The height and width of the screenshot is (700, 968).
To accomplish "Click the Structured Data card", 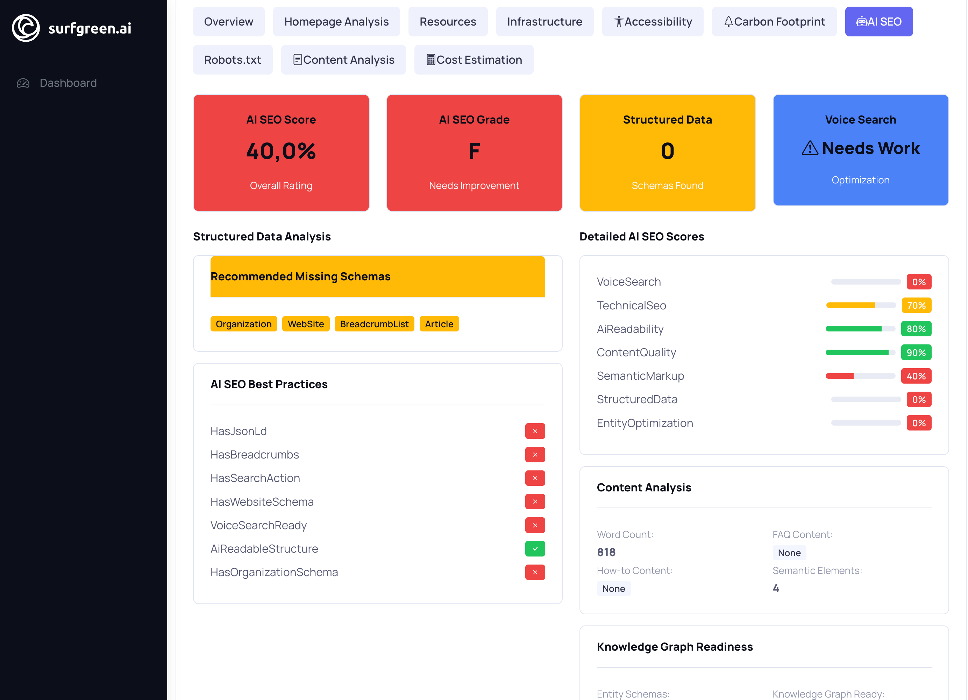I will pyautogui.click(x=668, y=153).
